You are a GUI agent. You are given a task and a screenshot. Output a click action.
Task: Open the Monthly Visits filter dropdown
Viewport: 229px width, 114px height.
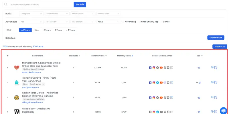coord(83,14)
